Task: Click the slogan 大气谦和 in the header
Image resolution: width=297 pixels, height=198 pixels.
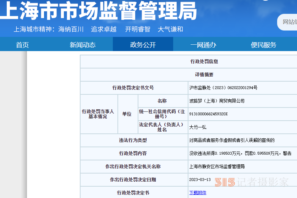Action: click(170, 29)
